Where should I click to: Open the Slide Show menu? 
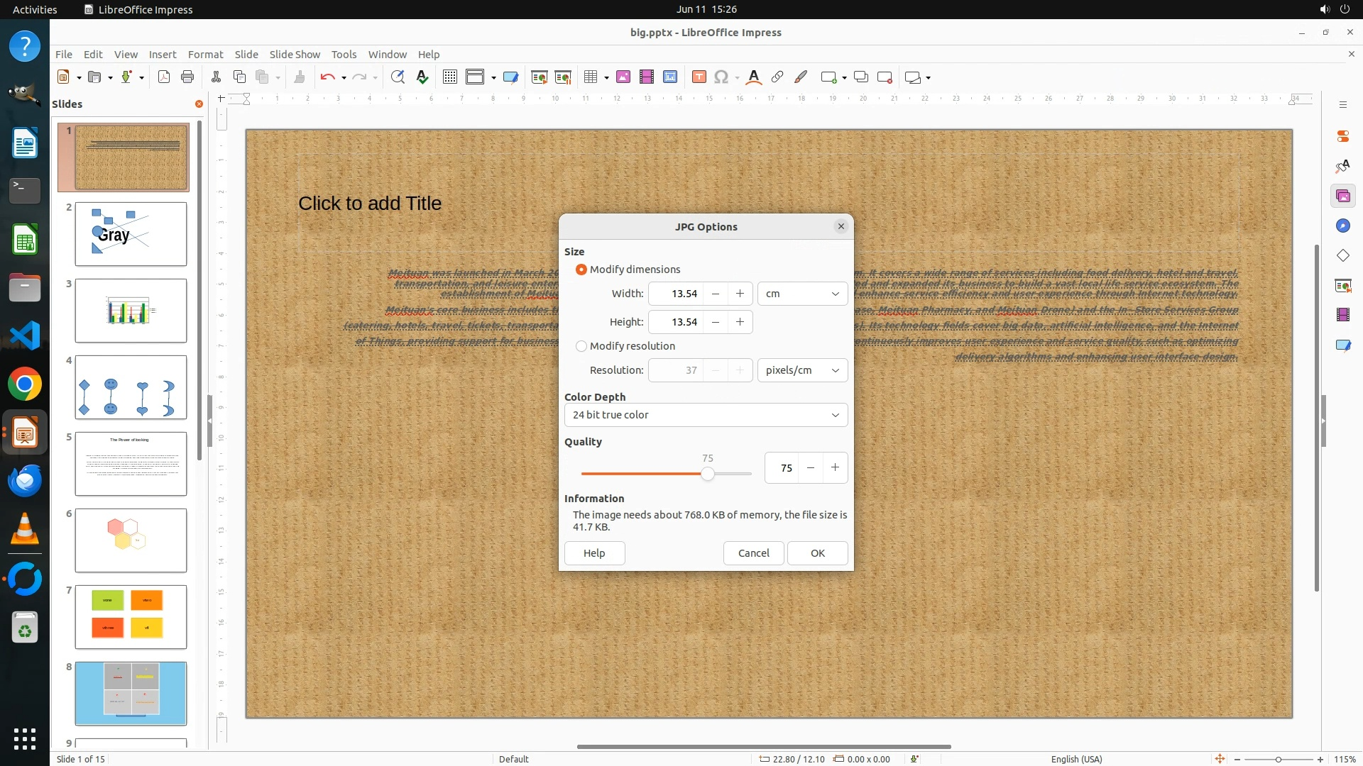[x=295, y=54]
